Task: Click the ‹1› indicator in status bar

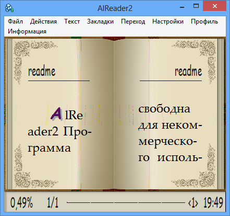Action: coord(193,203)
